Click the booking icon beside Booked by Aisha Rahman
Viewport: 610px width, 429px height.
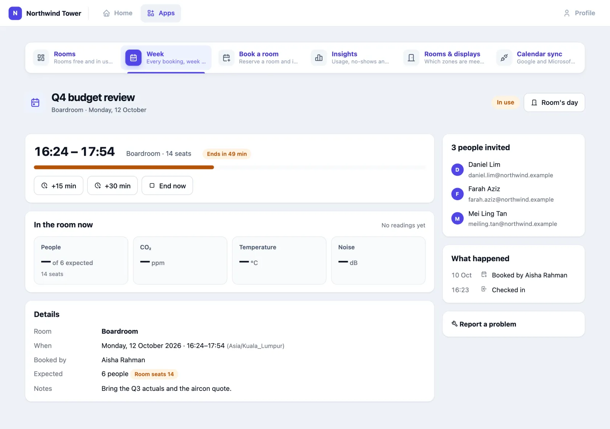[x=484, y=275]
